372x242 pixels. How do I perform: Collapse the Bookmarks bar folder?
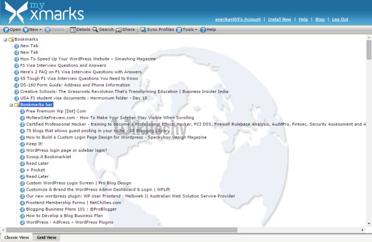tap(12, 105)
